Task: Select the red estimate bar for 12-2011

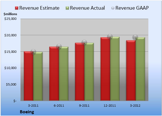Action: click(105, 69)
